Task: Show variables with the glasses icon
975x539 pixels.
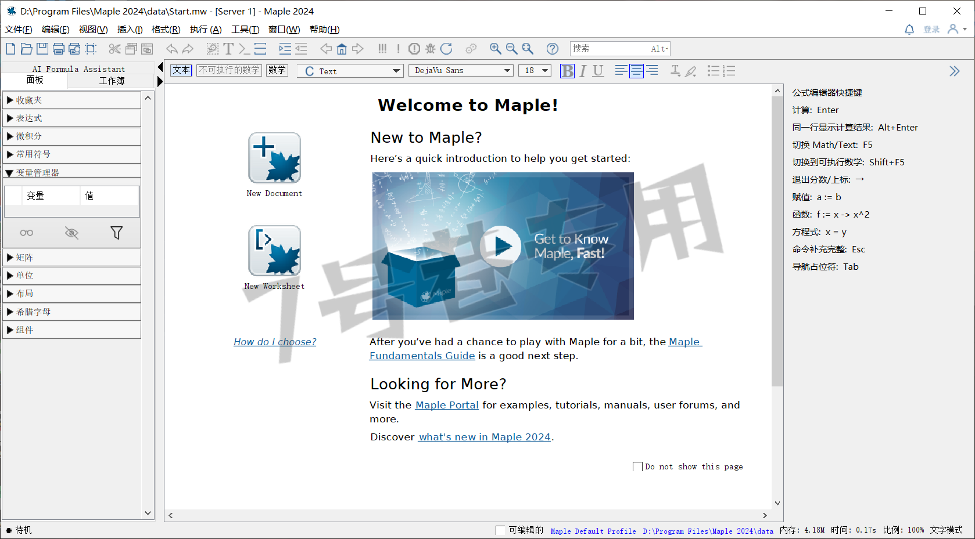Action: click(27, 233)
